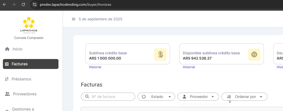Open the Estado filter dropdown

pyautogui.click(x=157, y=97)
